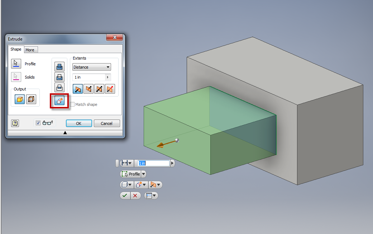This screenshot has width=373, height=234.
Task: Open mini-toolbar solid output type dropdown
Action: tap(126, 185)
